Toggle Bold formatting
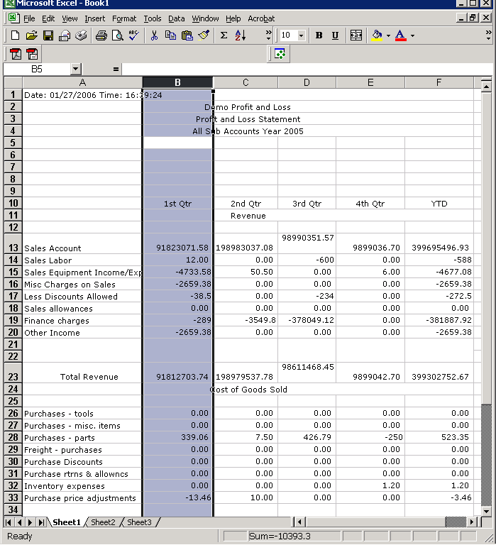This screenshot has width=496, height=545. [319, 35]
